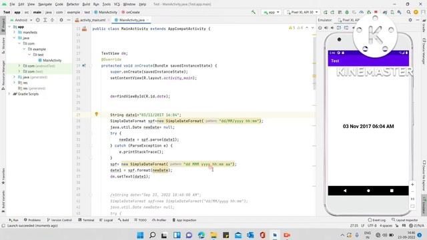Open the Refactor menu
The height and width of the screenshot is (240, 427).
click(73, 4)
